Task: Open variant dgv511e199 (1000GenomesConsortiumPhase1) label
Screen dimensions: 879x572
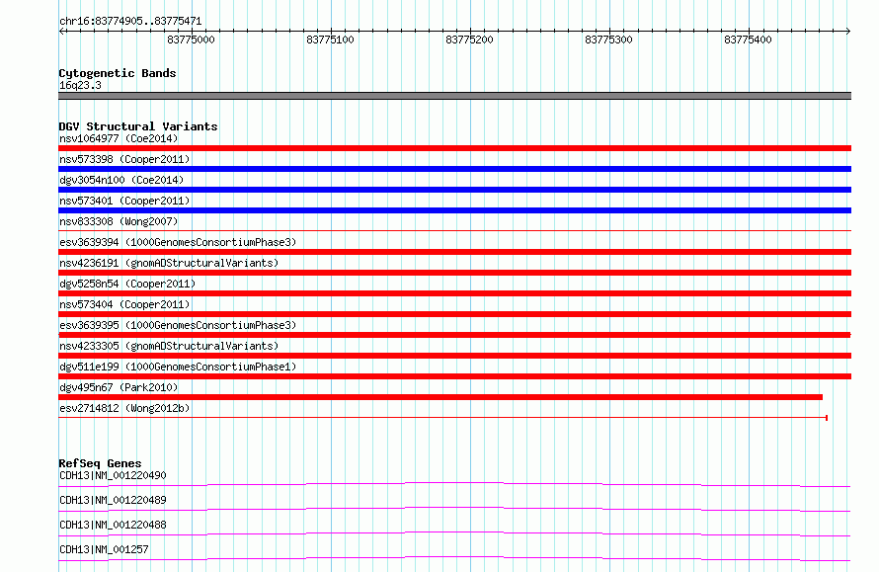Action: 178,367
